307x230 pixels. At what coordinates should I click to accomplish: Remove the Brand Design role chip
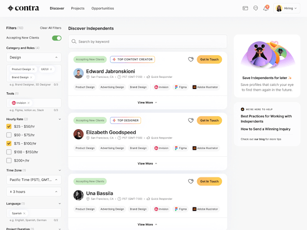coord(31,77)
